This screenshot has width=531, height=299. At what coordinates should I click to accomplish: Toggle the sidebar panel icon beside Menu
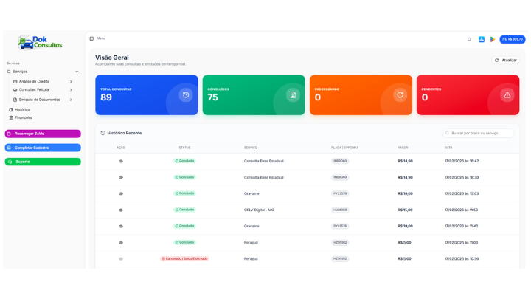91,38
